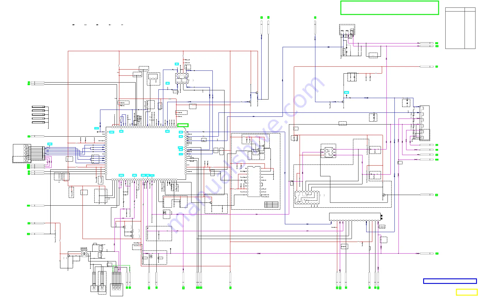
Task: Click the small green outlined box on the central chip's top edge
Action: (x=183, y=125)
